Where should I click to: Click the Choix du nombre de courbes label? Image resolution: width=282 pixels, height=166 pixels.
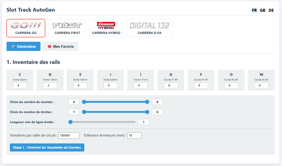click(x=32, y=102)
